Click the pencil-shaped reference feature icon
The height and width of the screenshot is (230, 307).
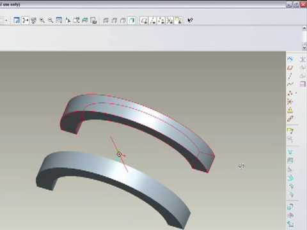point(290,118)
